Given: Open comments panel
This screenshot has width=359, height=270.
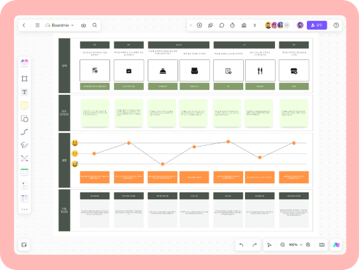Looking at the screenshot, I should pos(222,25).
